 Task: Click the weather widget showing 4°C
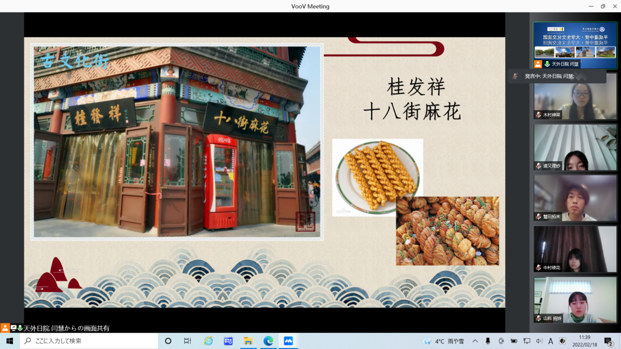445,341
